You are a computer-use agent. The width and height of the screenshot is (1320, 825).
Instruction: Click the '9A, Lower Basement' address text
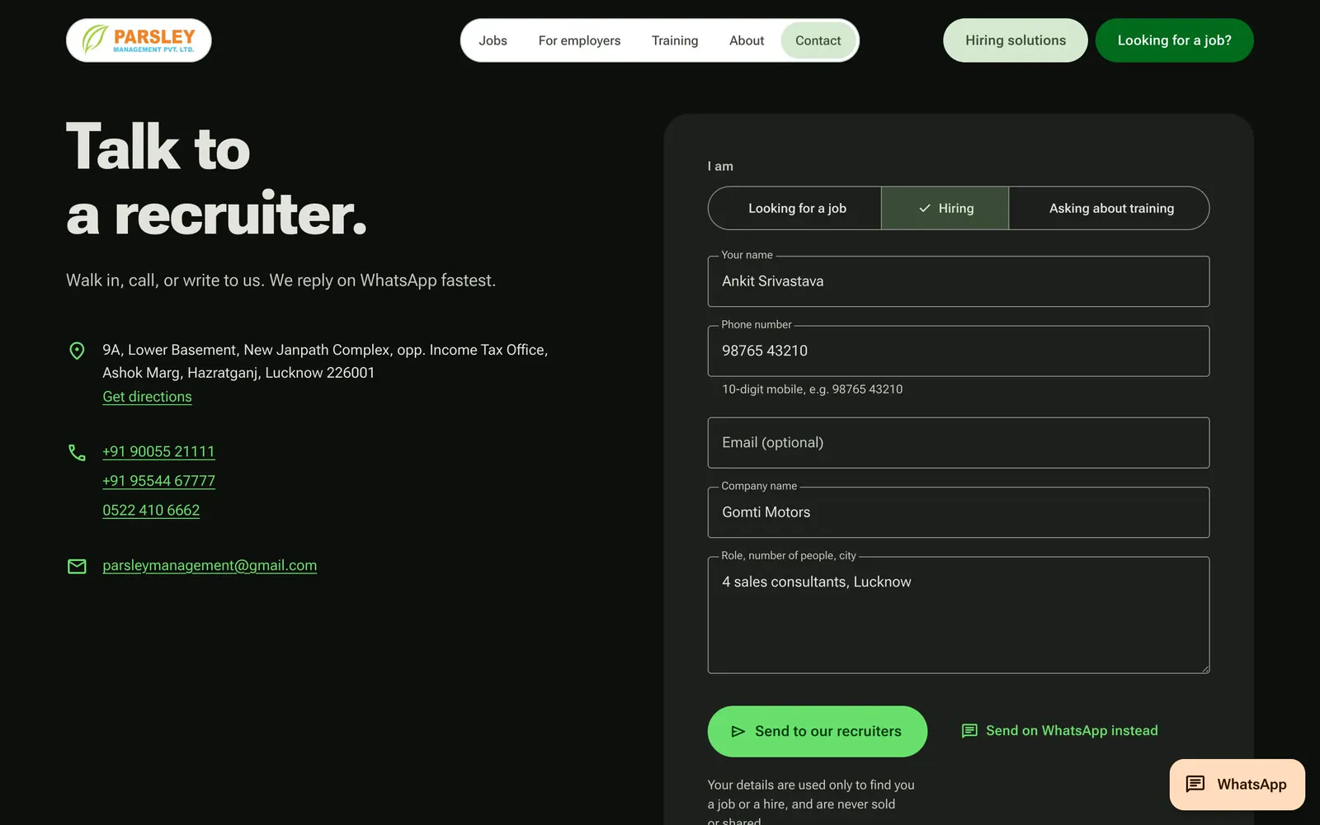pyautogui.click(x=325, y=361)
